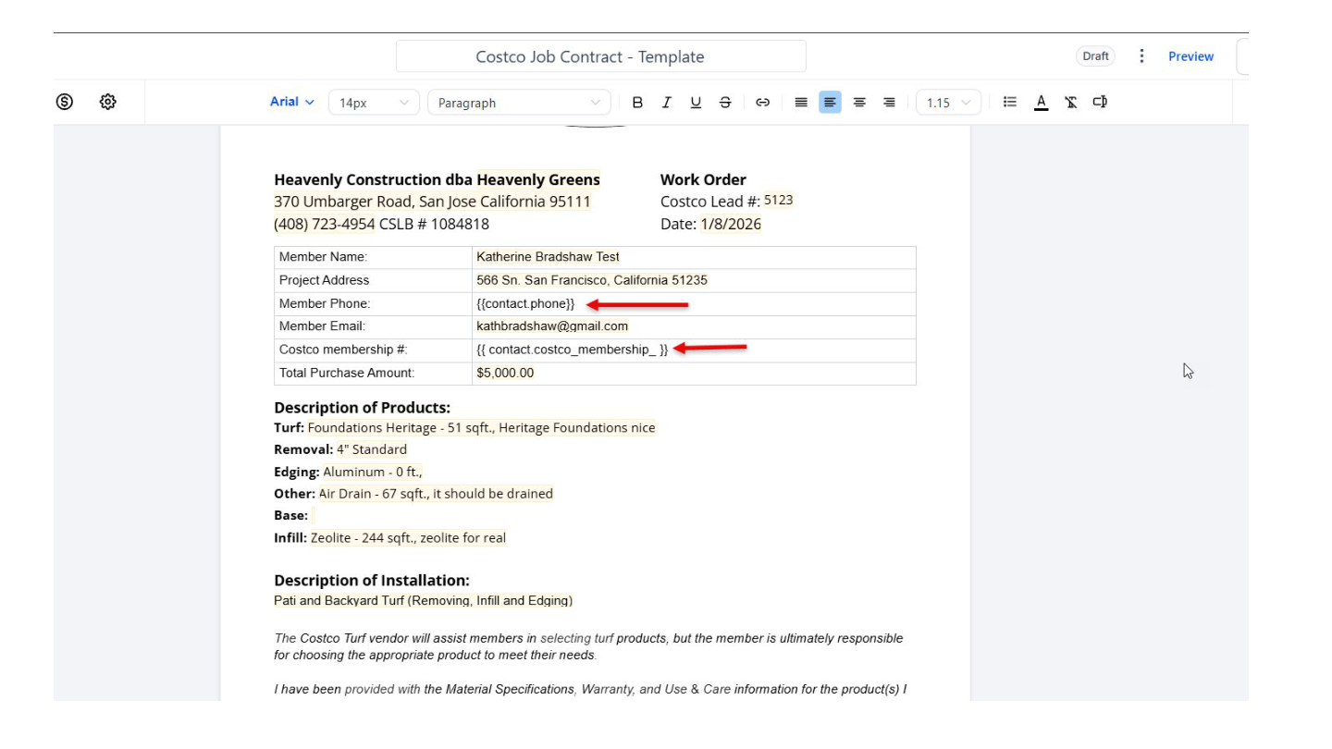Click the Costco Turf vendor disclaimer paragraph

588,646
